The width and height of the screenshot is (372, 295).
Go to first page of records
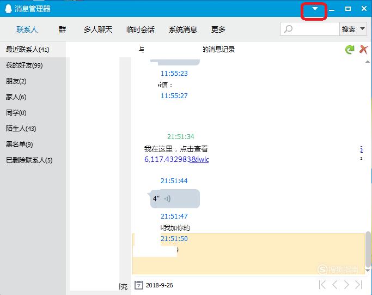point(322,285)
